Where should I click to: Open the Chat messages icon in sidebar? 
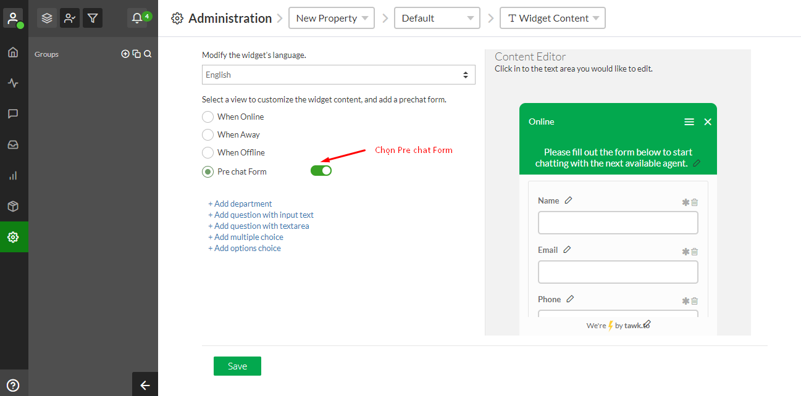click(x=13, y=114)
